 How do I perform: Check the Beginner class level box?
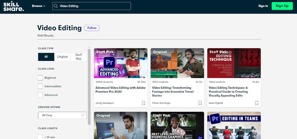coord(40,78)
